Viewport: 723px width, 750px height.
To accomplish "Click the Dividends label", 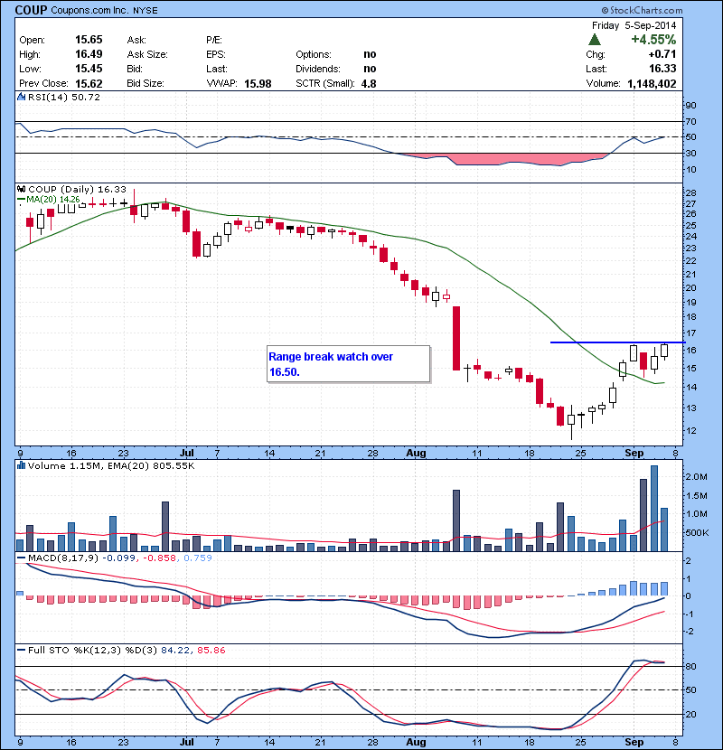I will click(318, 69).
